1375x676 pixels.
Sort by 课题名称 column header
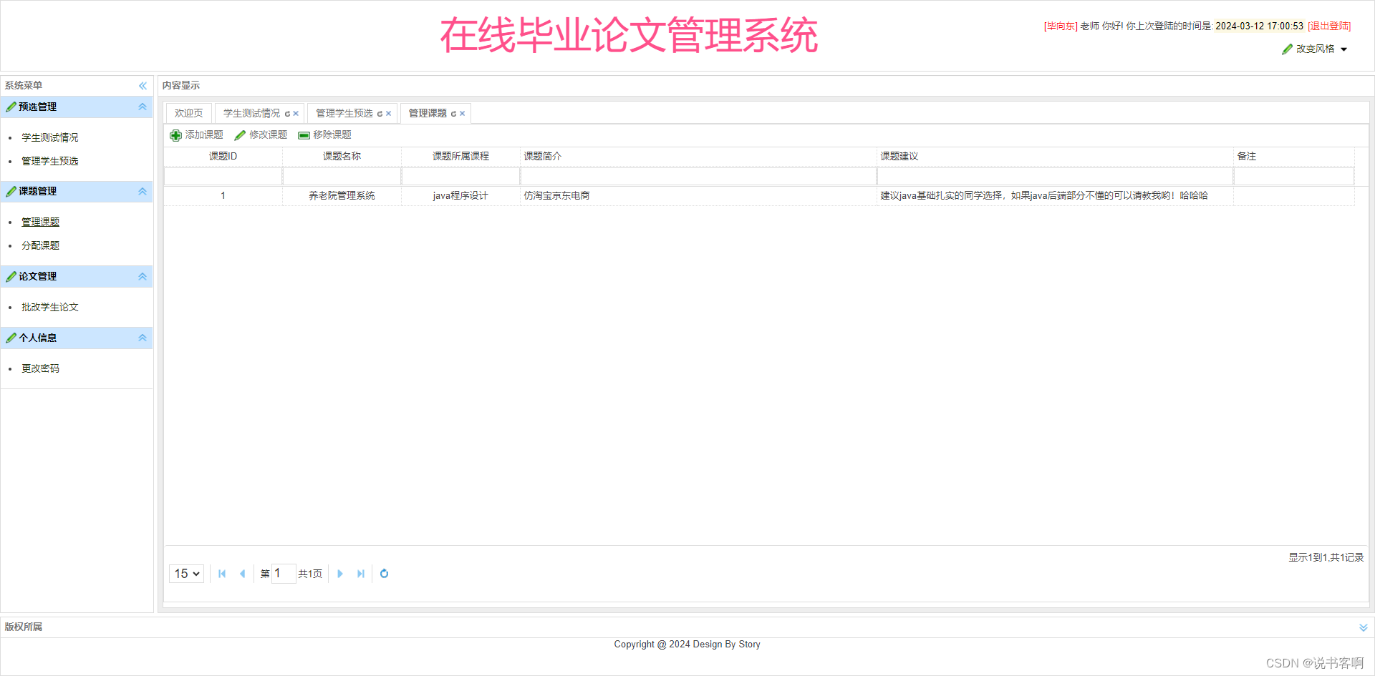[342, 156]
